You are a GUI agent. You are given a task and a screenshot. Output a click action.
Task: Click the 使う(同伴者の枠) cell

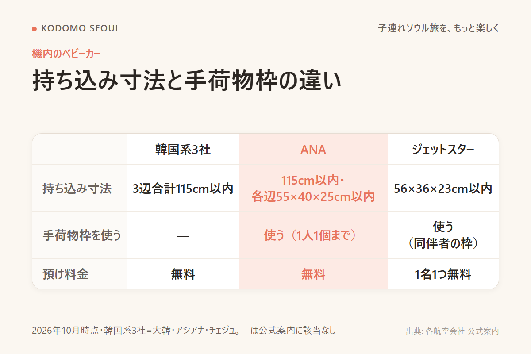point(443,235)
